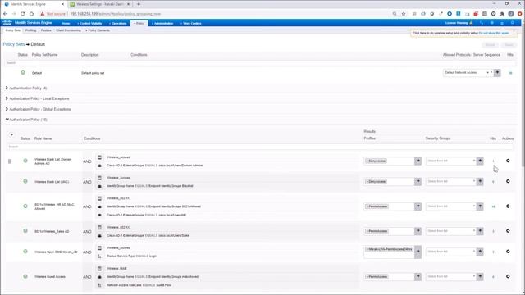Switch to the Posture sub-tab
525x295 pixels.
(x=46, y=30)
